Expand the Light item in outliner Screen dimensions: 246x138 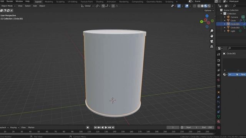point(224,31)
